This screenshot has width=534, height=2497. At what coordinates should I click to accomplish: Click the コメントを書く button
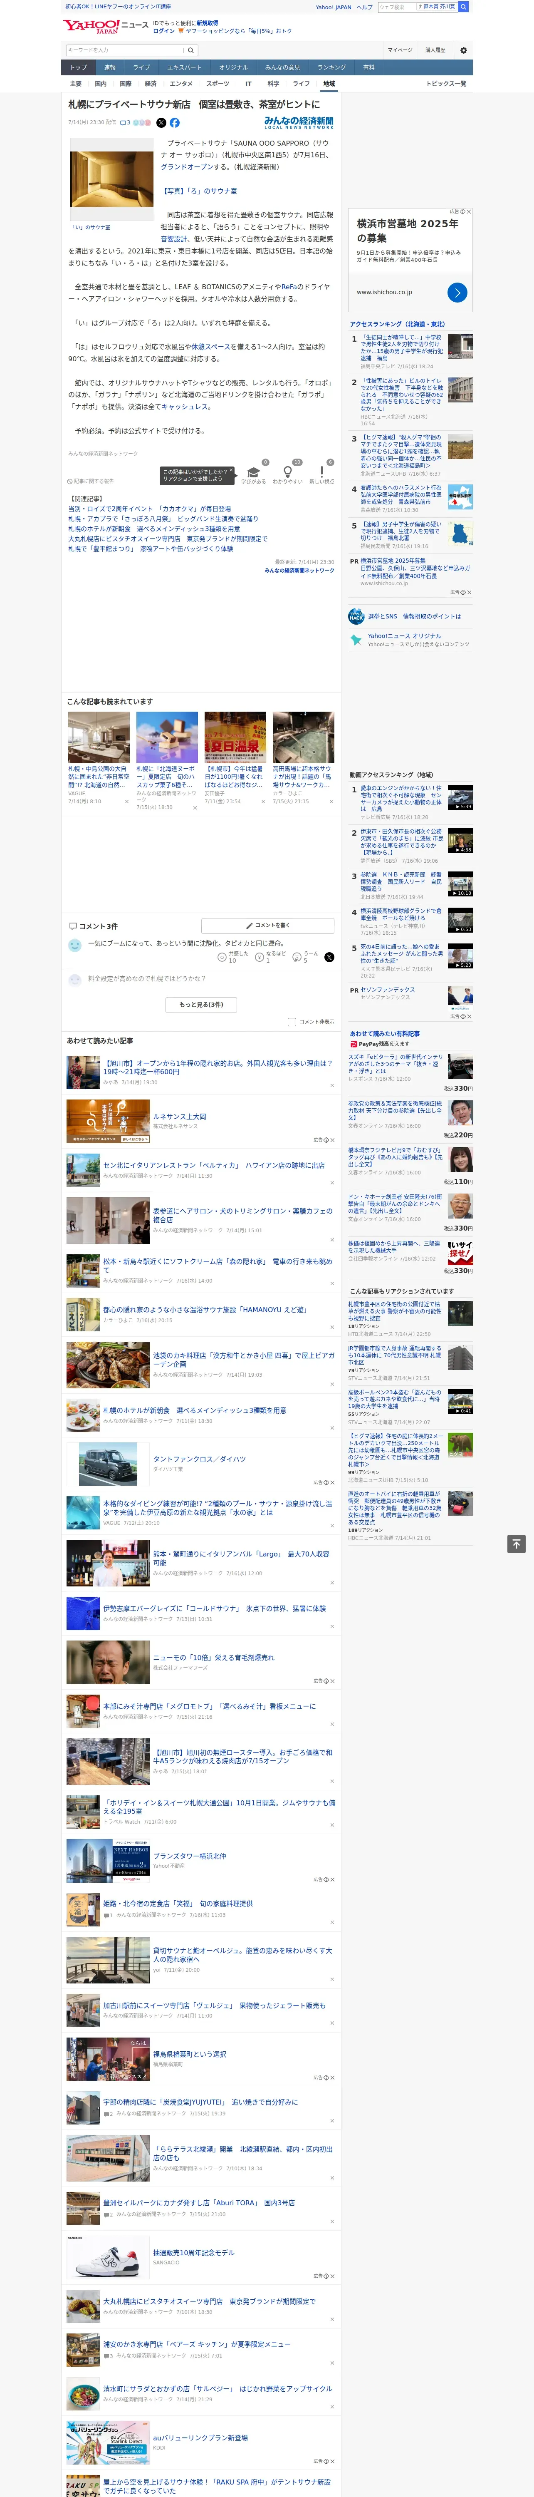coord(267,926)
